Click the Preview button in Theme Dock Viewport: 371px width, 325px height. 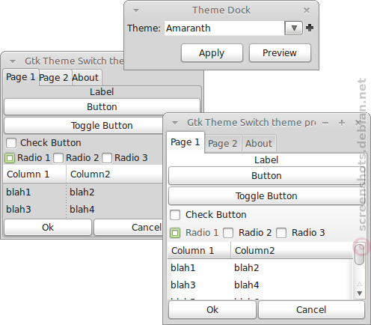[x=280, y=53]
